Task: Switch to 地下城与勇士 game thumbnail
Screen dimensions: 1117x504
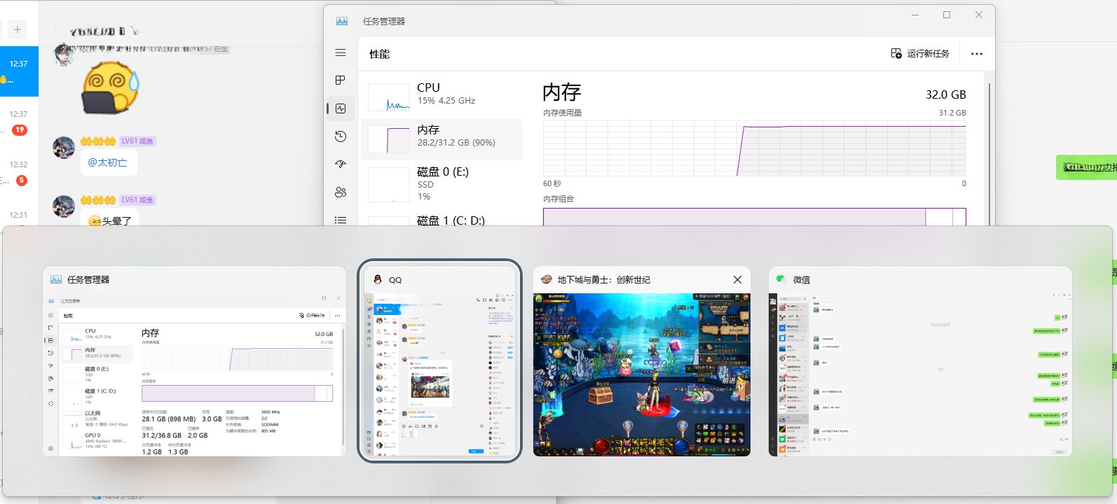Action: [x=641, y=361]
